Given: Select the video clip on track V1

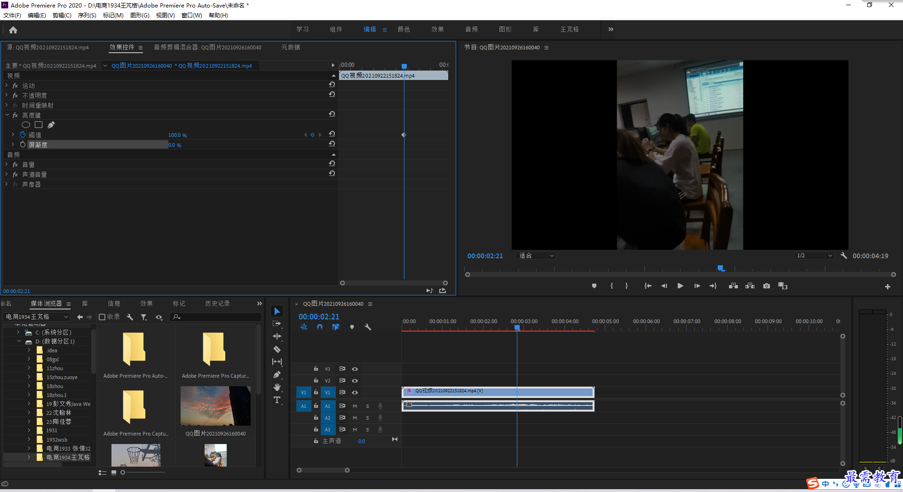Looking at the screenshot, I should 498,392.
